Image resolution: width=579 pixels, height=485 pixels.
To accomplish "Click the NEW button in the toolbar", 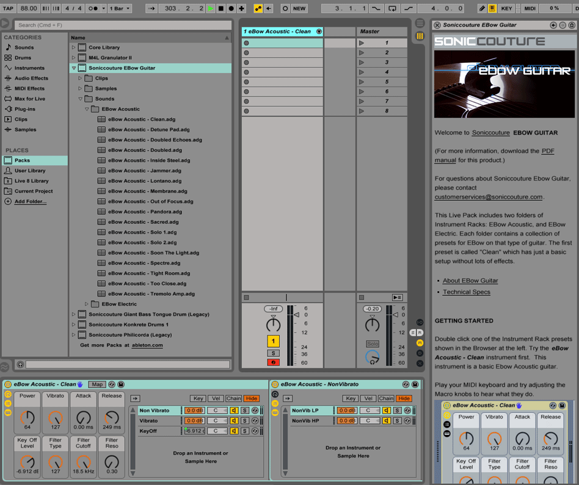I will 299,9.
